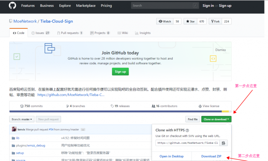Click the GitHub octocat logo
Screen dimensions: 268x161
(12, 6)
